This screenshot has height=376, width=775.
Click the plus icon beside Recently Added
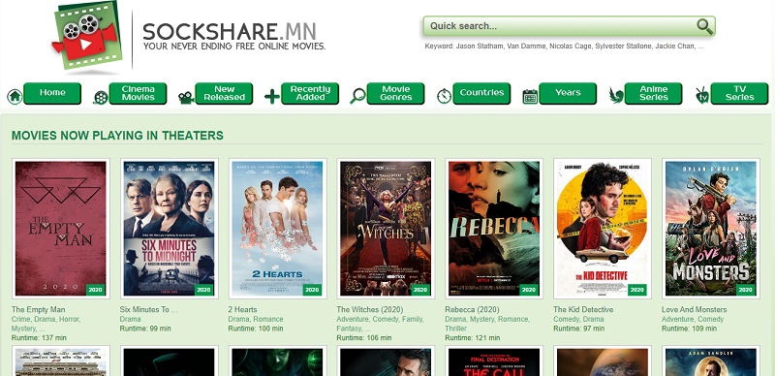pos(272,97)
